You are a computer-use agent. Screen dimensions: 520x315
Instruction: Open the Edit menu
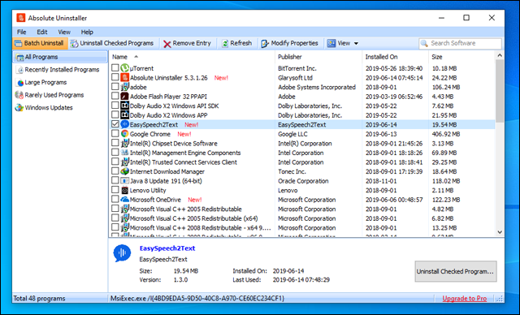(x=42, y=32)
